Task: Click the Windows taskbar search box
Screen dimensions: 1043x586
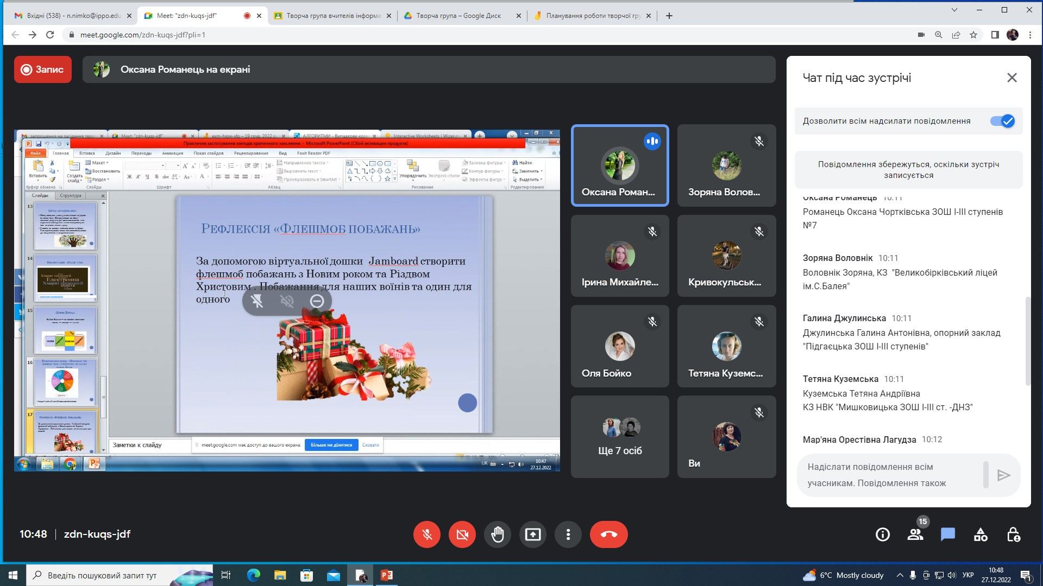Action: tap(120, 575)
